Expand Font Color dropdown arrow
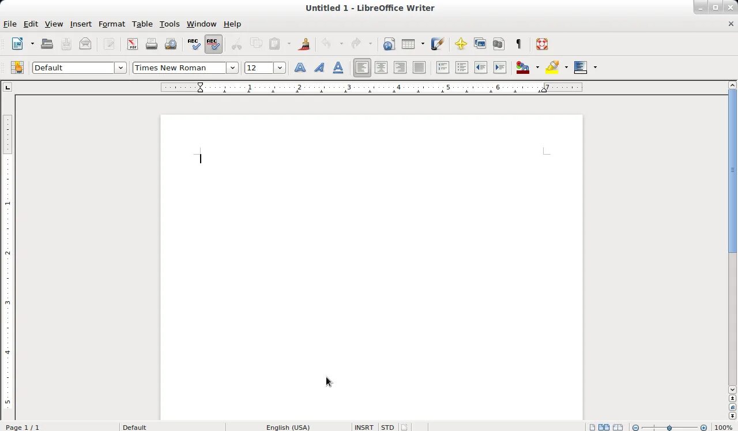This screenshot has width=738, height=431. (x=537, y=68)
